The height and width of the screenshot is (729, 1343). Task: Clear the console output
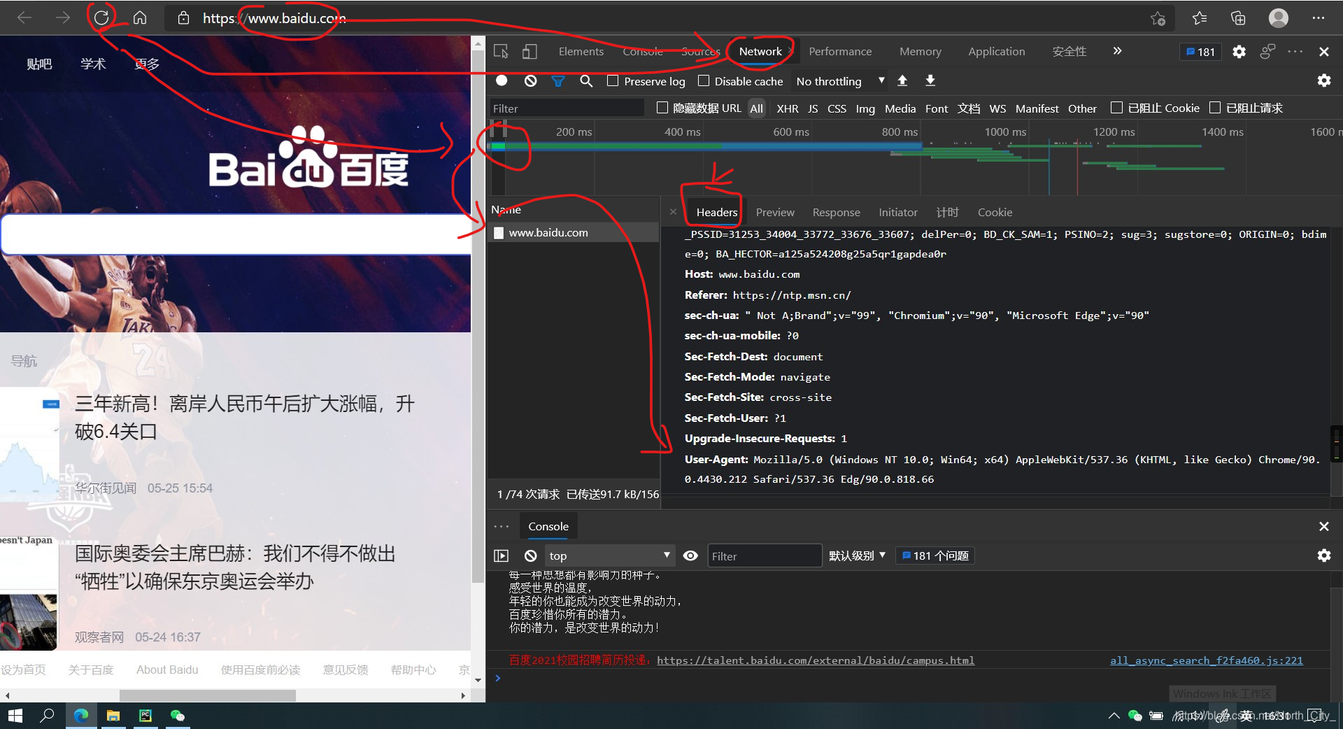(x=530, y=555)
